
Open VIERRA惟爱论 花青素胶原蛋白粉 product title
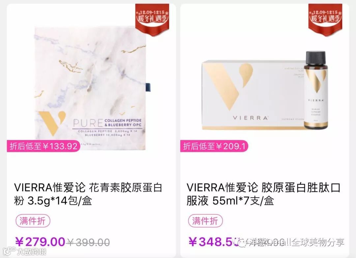(x=88, y=194)
